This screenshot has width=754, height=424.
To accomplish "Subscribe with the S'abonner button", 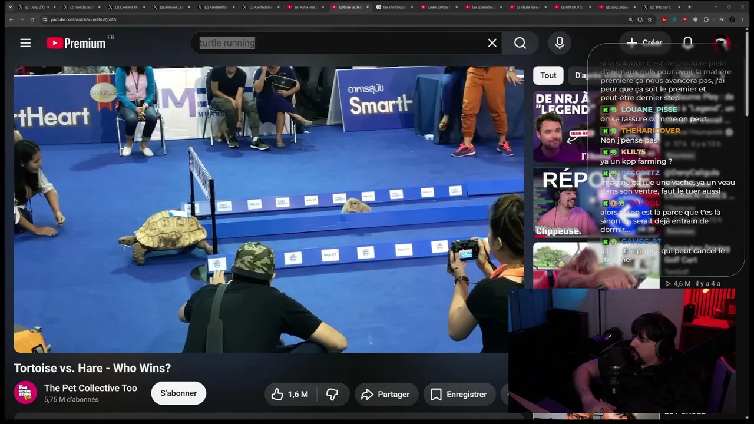I will point(178,393).
